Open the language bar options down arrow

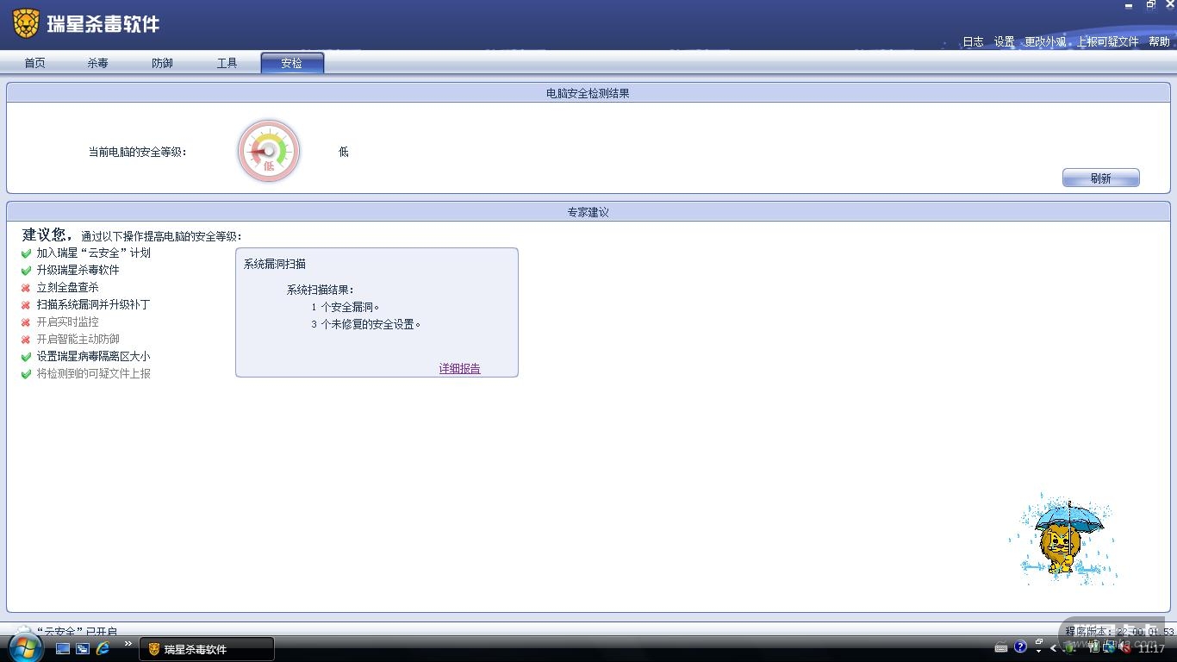[1038, 651]
